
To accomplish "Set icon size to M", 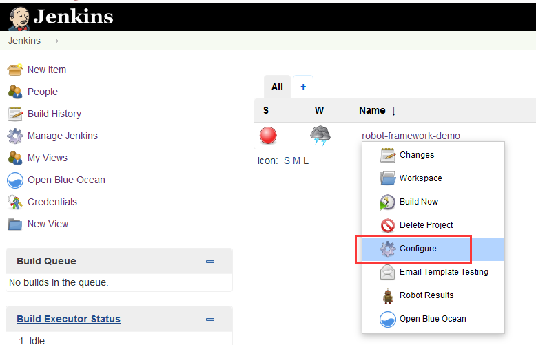I will pyautogui.click(x=296, y=161).
